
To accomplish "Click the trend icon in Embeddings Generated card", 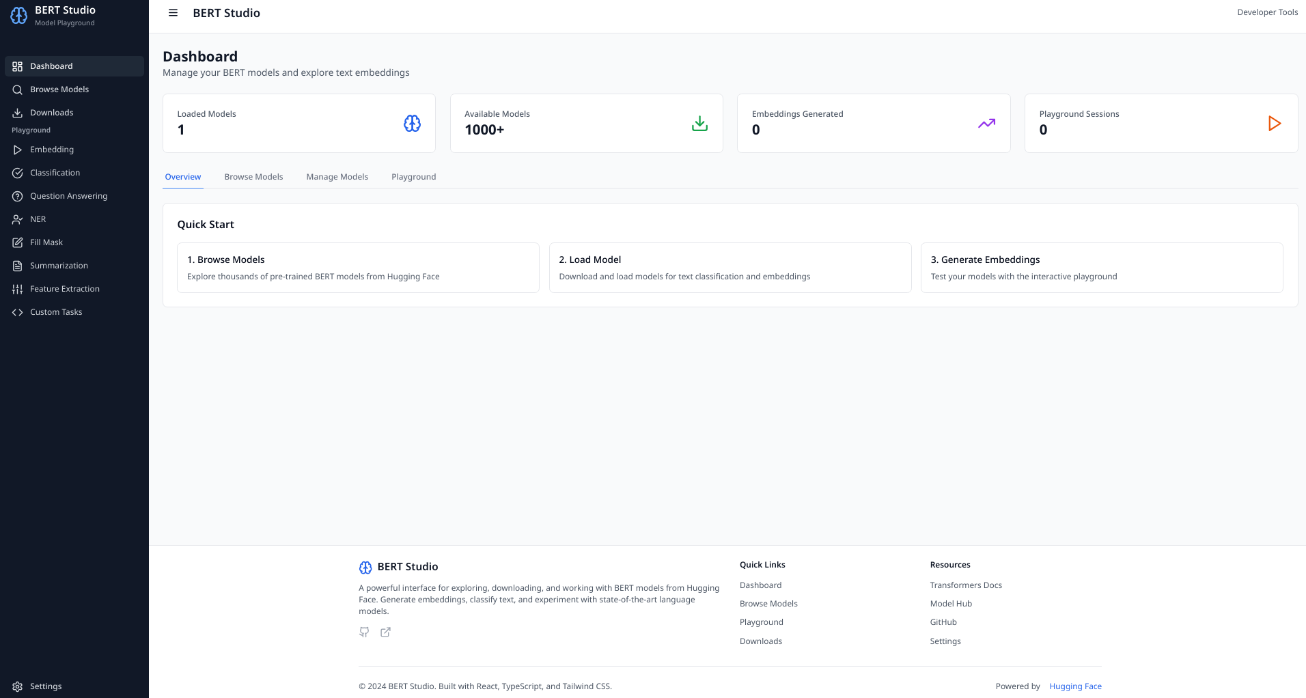I will coord(987,124).
